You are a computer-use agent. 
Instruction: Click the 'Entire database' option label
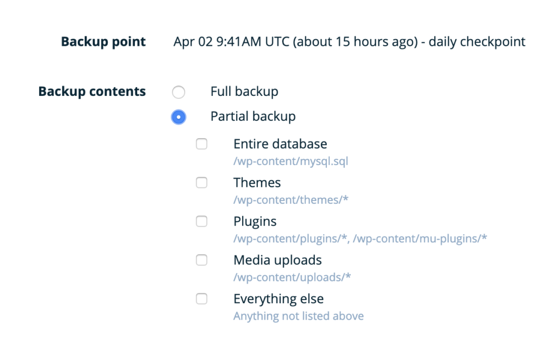point(280,144)
